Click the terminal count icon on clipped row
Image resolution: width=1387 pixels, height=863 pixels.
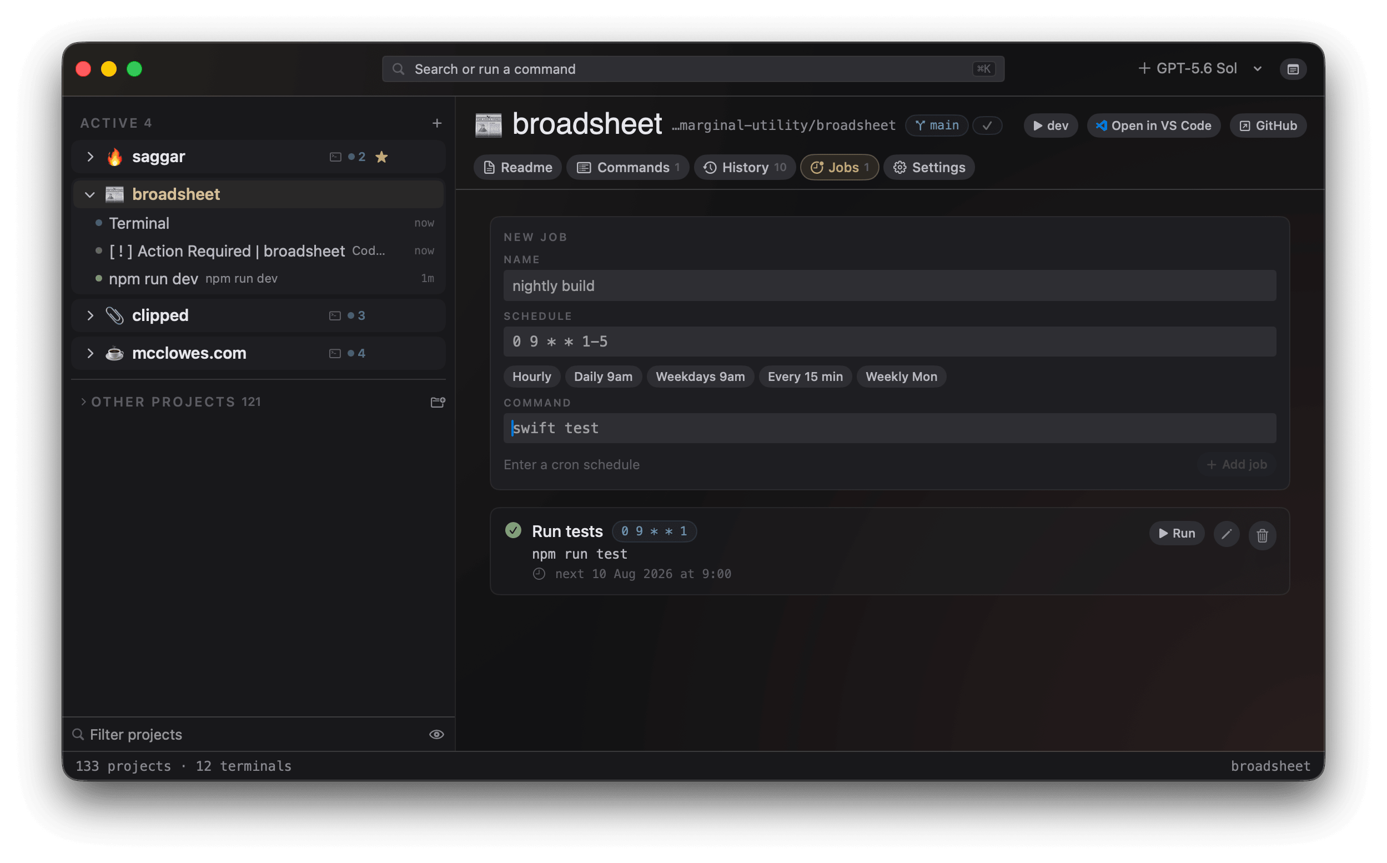coord(335,315)
